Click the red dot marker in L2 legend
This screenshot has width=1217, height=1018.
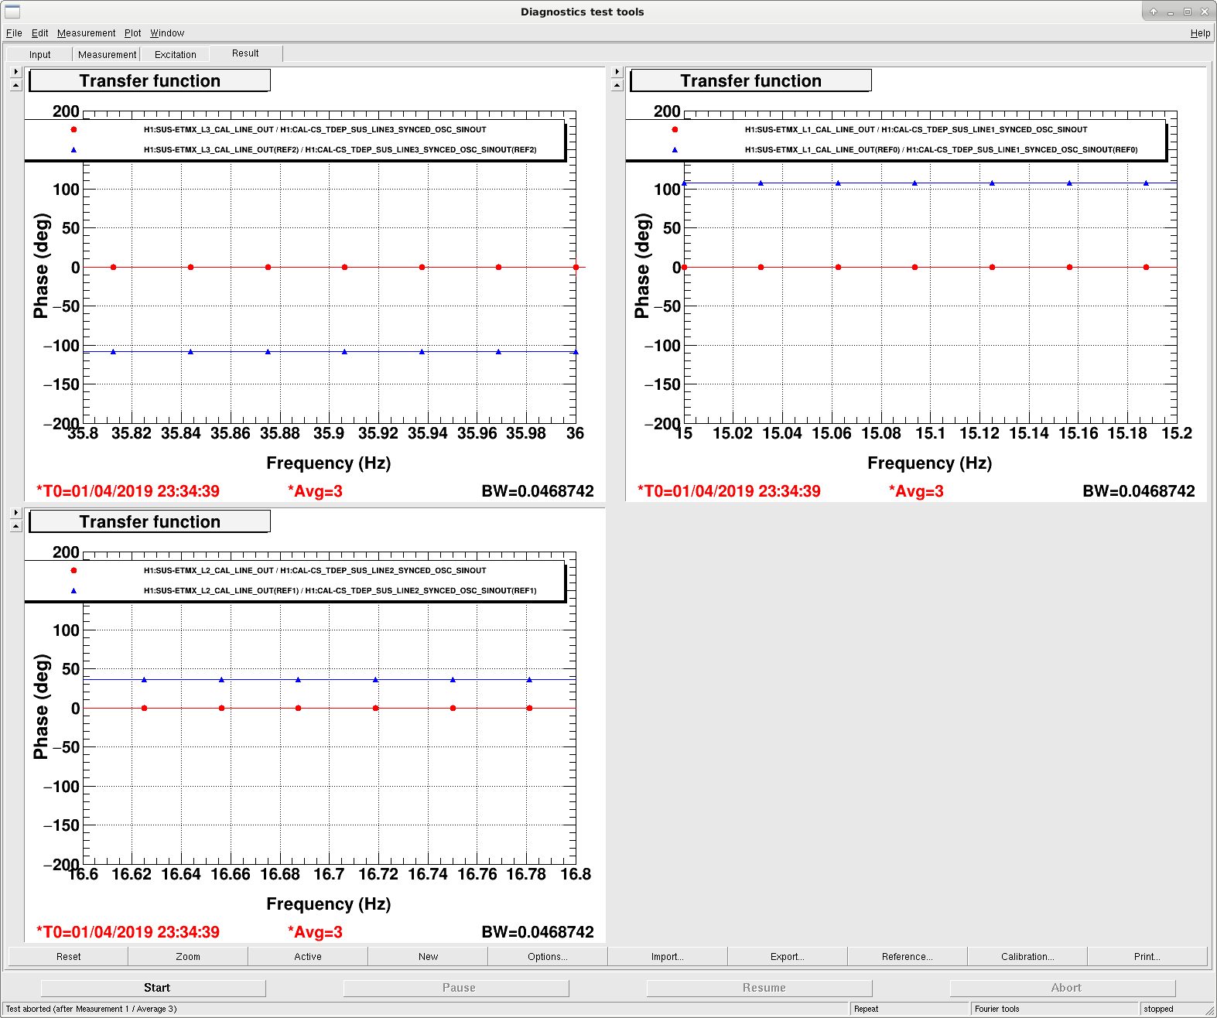(73, 571)
